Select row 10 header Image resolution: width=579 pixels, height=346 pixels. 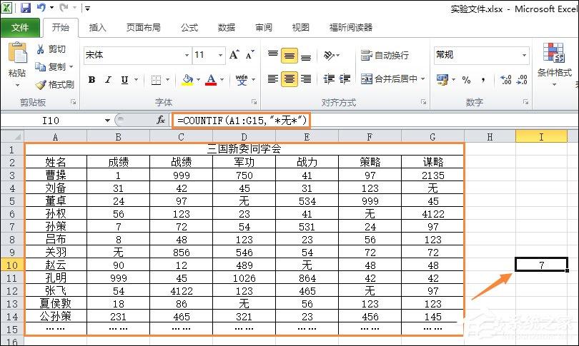pos(12,265)
